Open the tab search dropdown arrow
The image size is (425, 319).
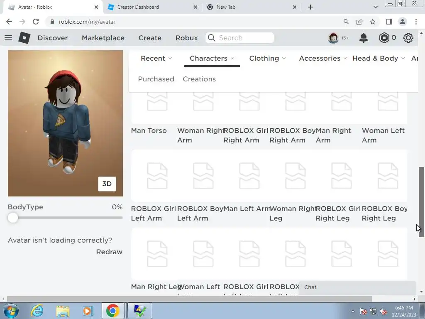point(375,7)
